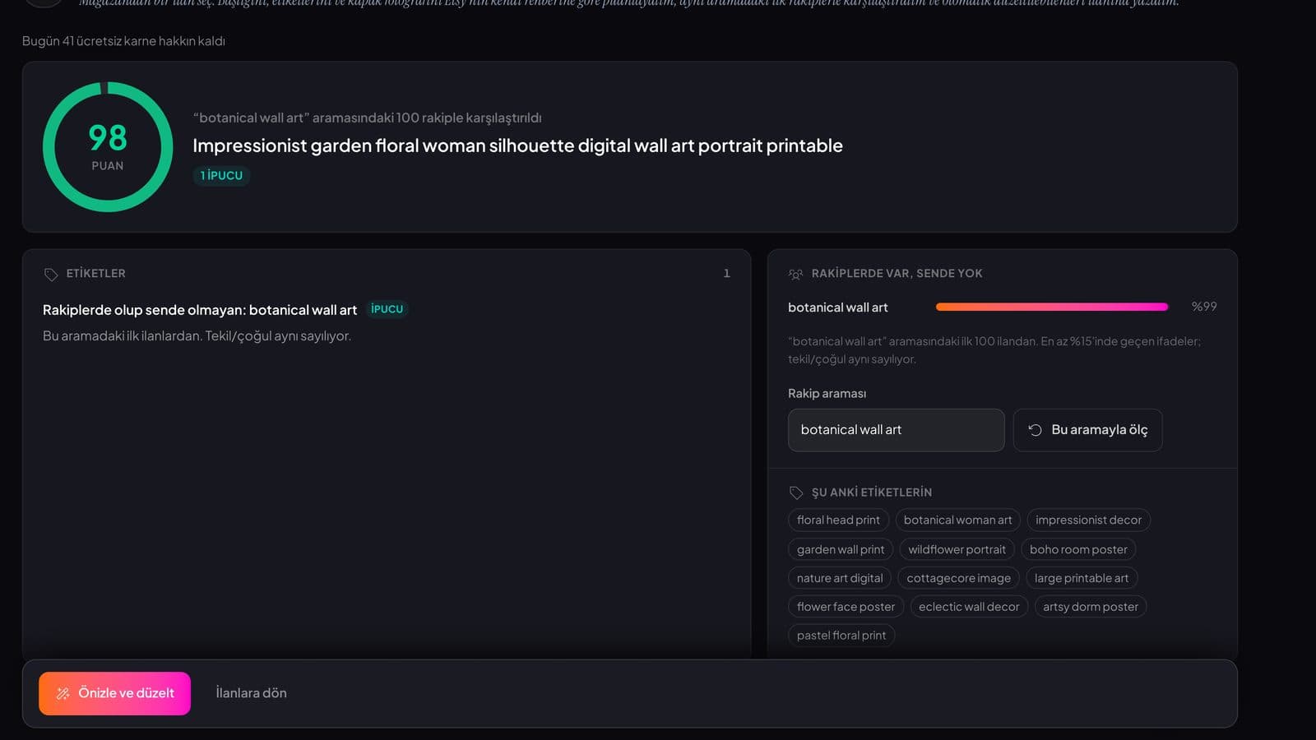This screenshot has height=740, width=1316.
Task: Click the refresh icon in Bu aramayla ölç
Action: click(1036, 430)
